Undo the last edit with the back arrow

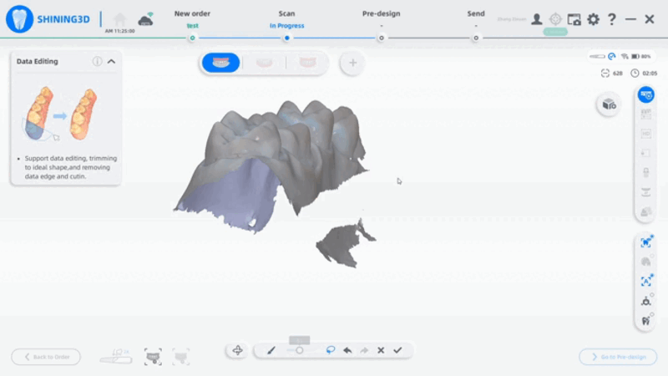coord(347,350)
